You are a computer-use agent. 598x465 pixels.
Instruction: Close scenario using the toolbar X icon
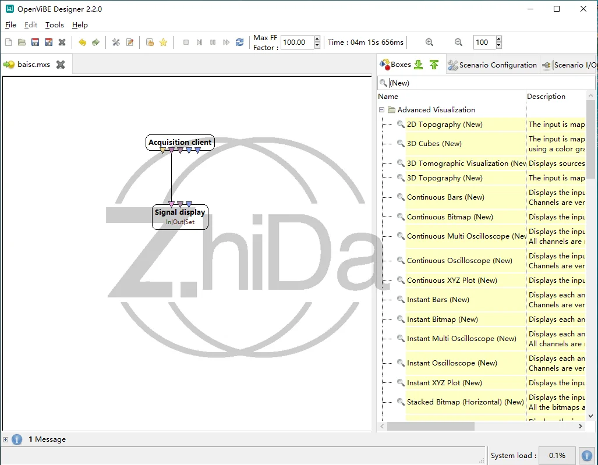[x=62, y=42]
